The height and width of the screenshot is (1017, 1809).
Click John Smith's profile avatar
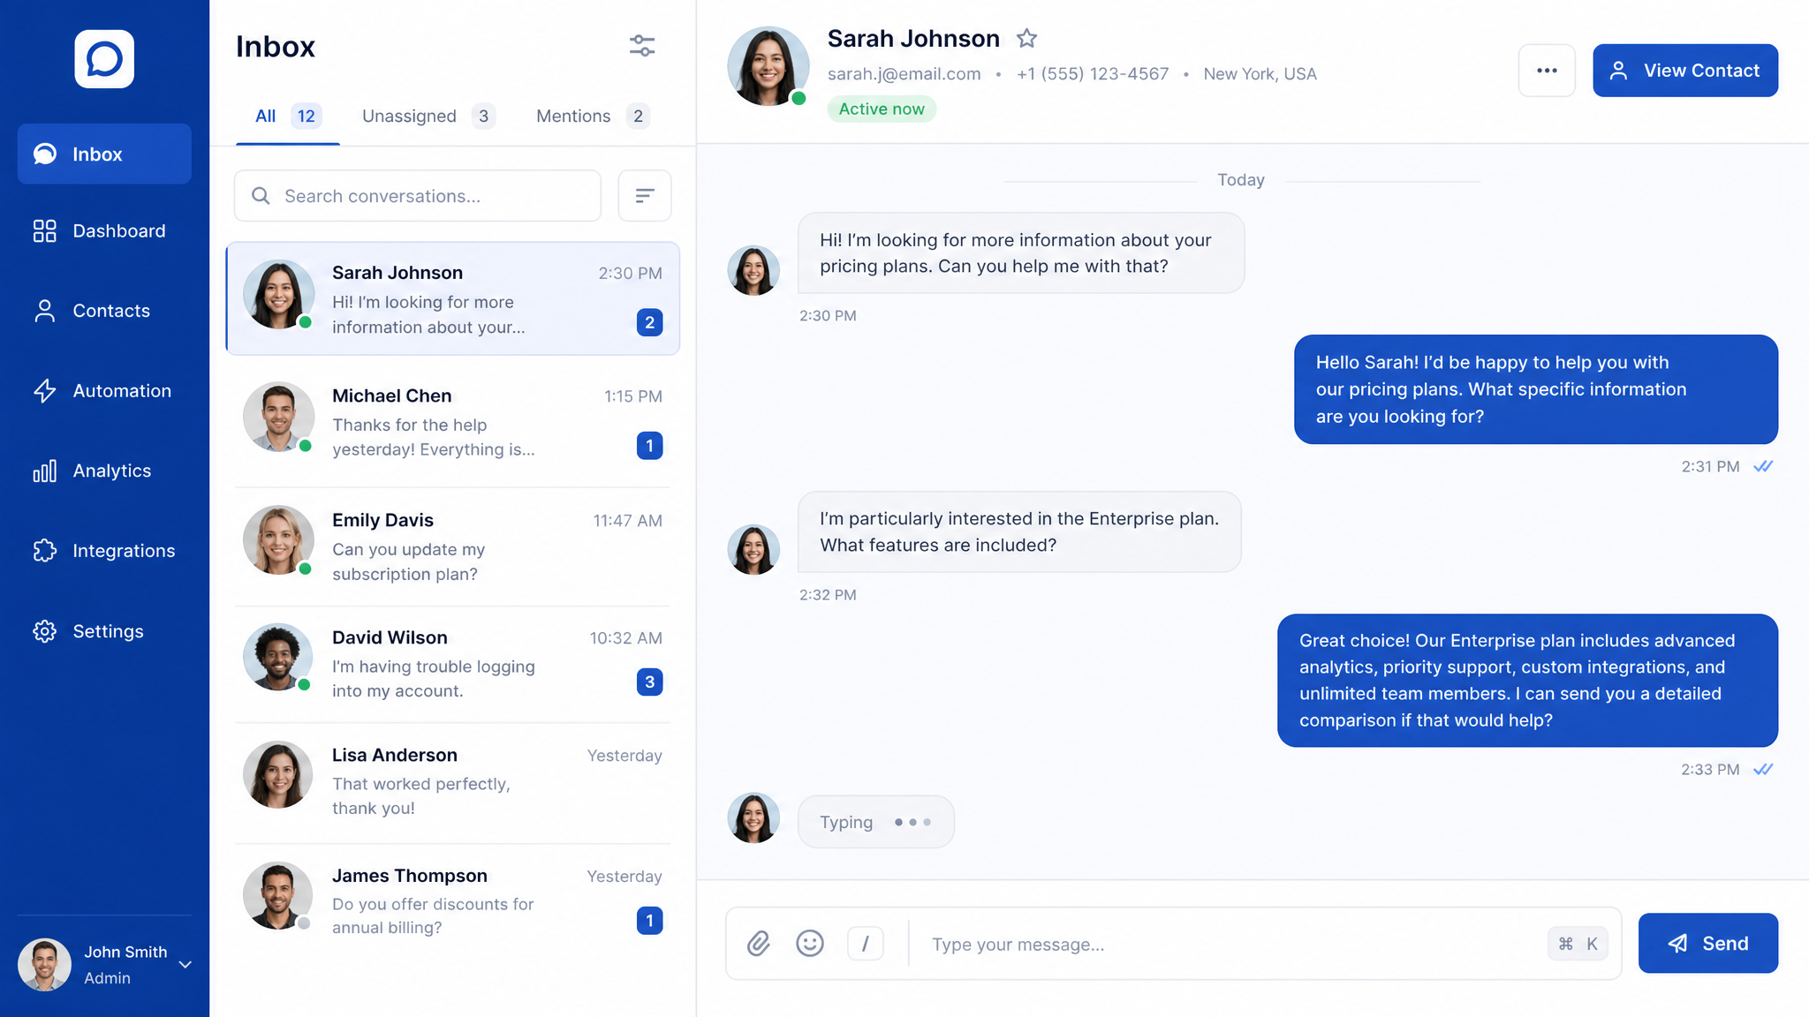click(44, 965)
